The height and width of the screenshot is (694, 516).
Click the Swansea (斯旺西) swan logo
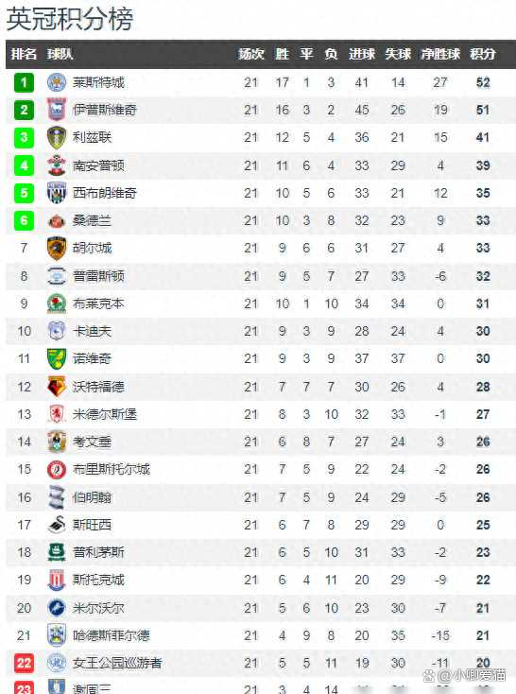[x=57, y=525]
